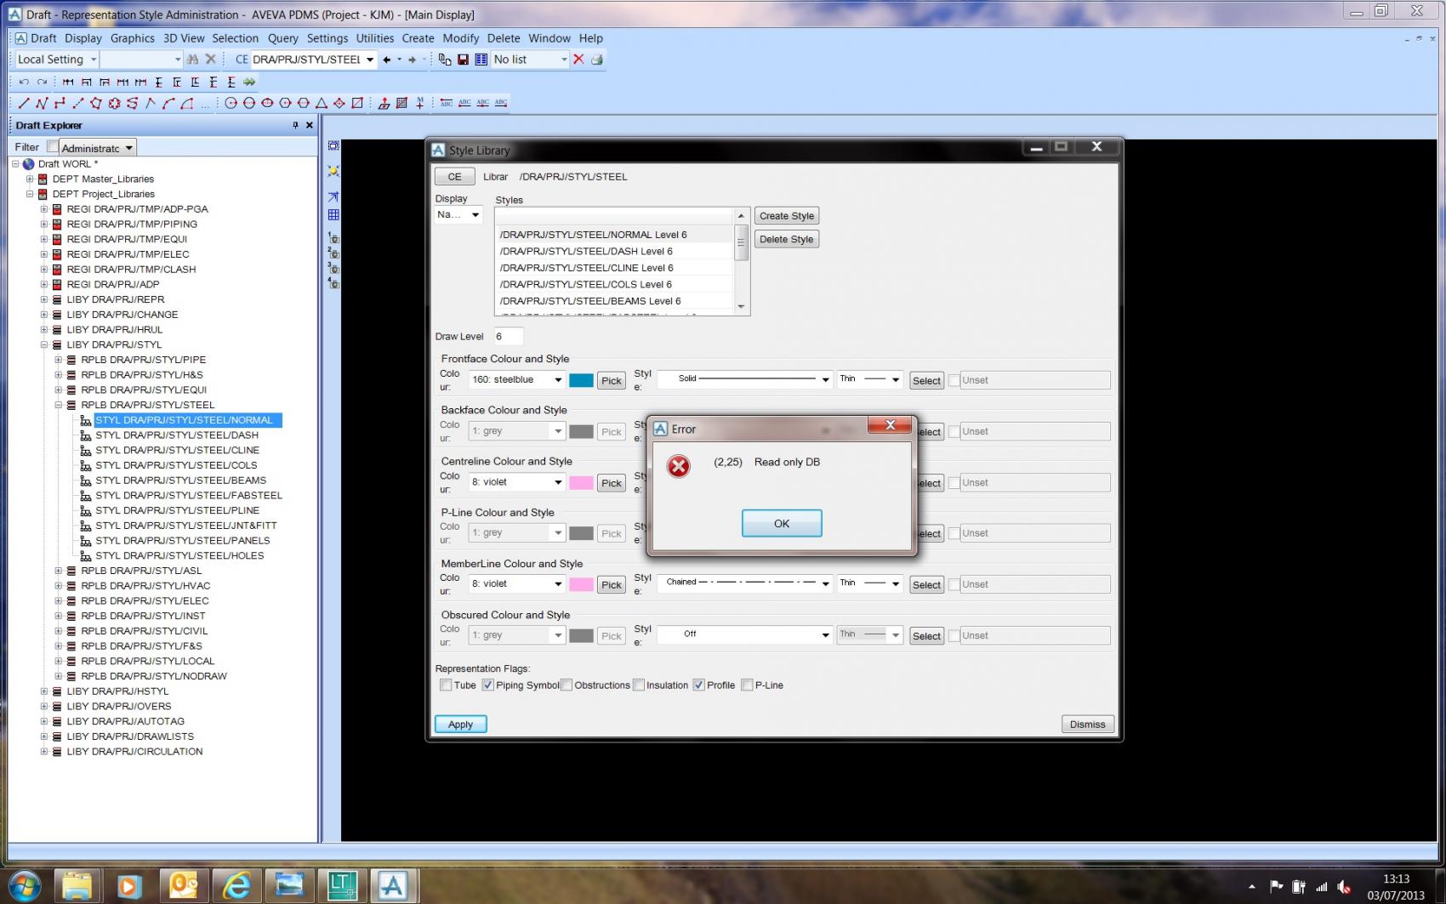Click the blue list table icon beside No list
The width and height of the screenshot is (1446, 904).
[481, 60]
